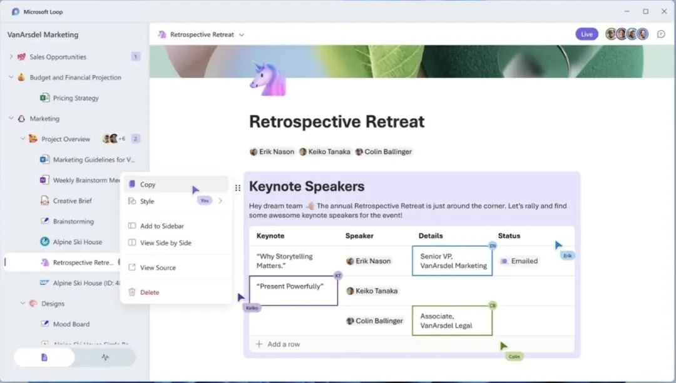This screenshot has width=676, height=383.
Task: Click the page cover image banner
Action: (x=412, y=61)
